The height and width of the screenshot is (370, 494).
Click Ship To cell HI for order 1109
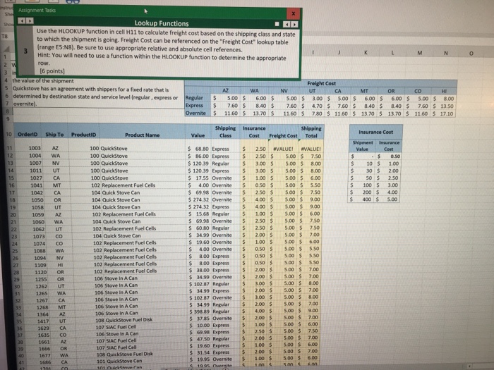pos(61,265)
